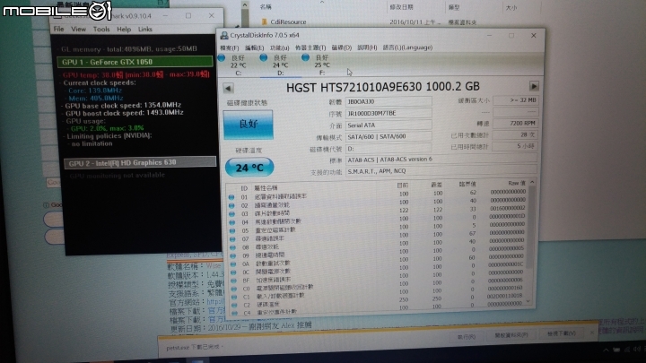
Task: Click status dot of attribute ID 04
Action: click(232, 222)
